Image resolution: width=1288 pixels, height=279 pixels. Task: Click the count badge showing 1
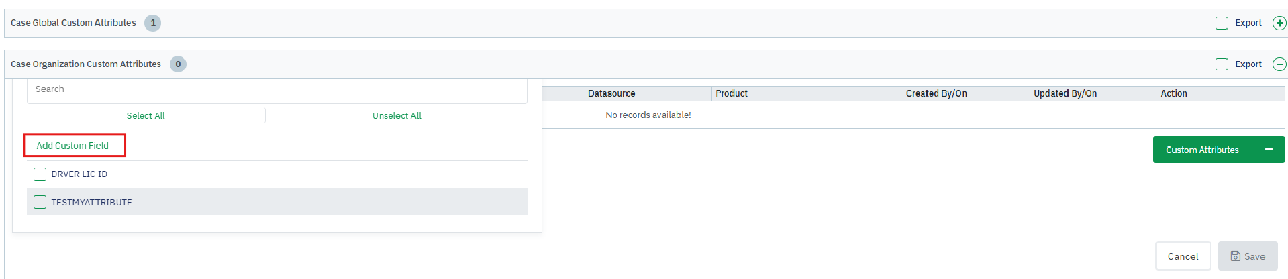153,23
